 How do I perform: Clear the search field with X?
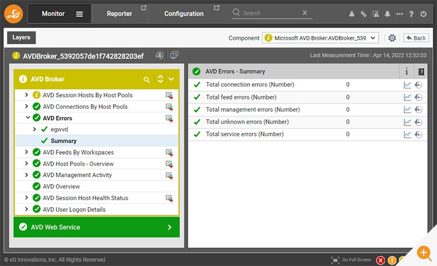coord(305,13)
